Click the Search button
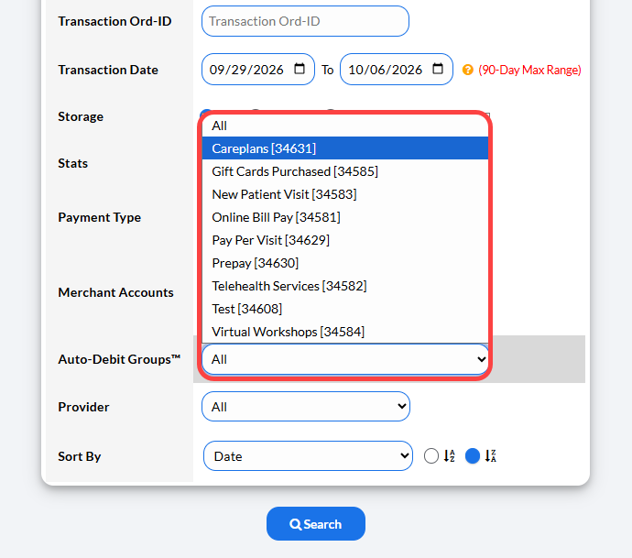 point(316,524)
